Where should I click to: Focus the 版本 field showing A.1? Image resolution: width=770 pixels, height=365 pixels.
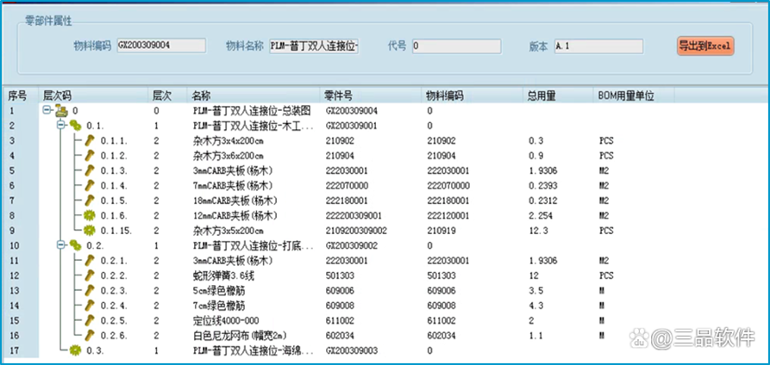[x=598, y=46]
